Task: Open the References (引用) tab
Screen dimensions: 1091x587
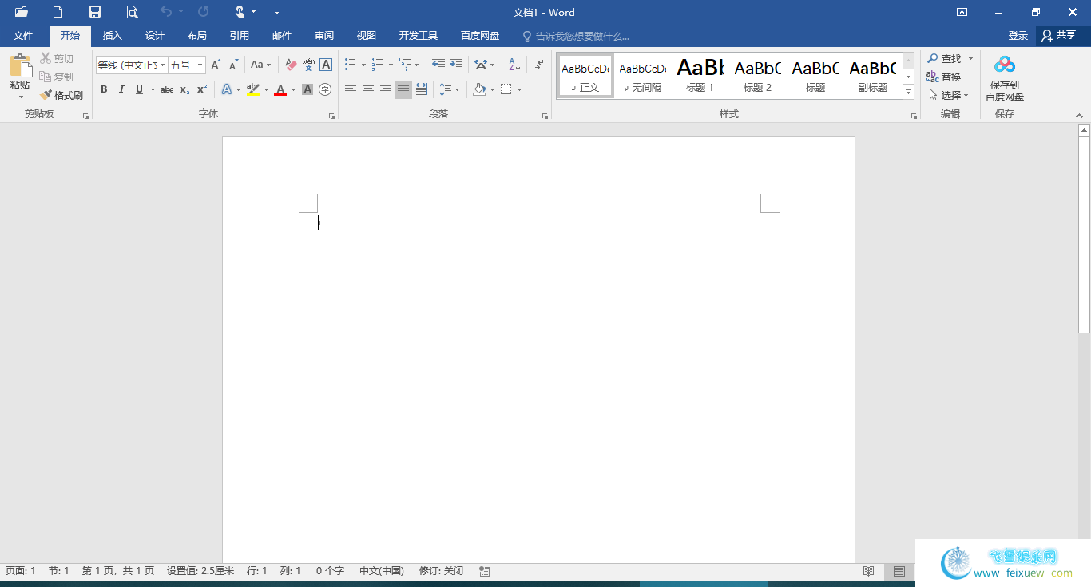Action: tap(240, 36)
